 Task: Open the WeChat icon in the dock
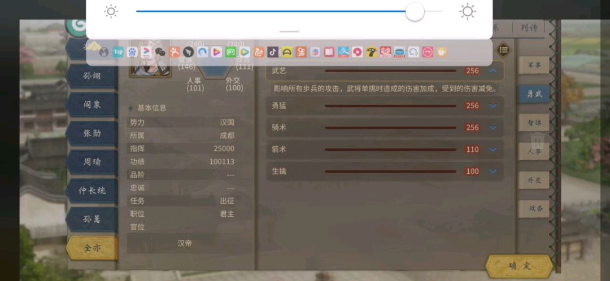coord(160,52)
